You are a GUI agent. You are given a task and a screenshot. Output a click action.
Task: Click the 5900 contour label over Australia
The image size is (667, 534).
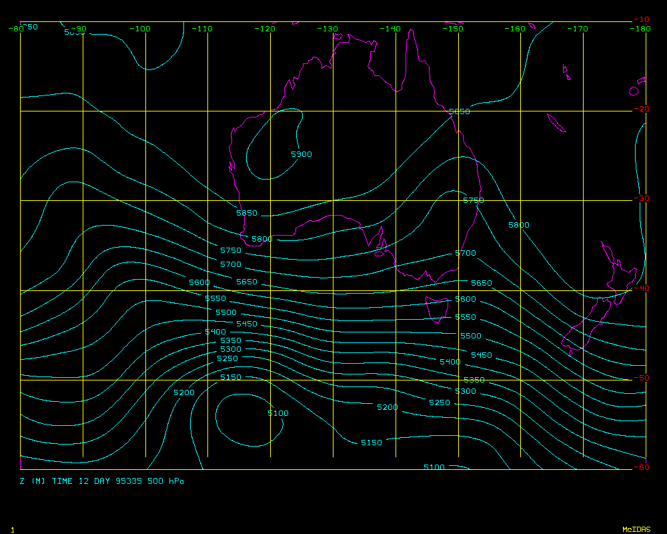[301, 154]
